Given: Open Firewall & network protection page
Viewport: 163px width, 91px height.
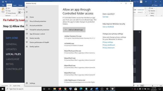Looking at the screenshot, I should pos(39,30).
